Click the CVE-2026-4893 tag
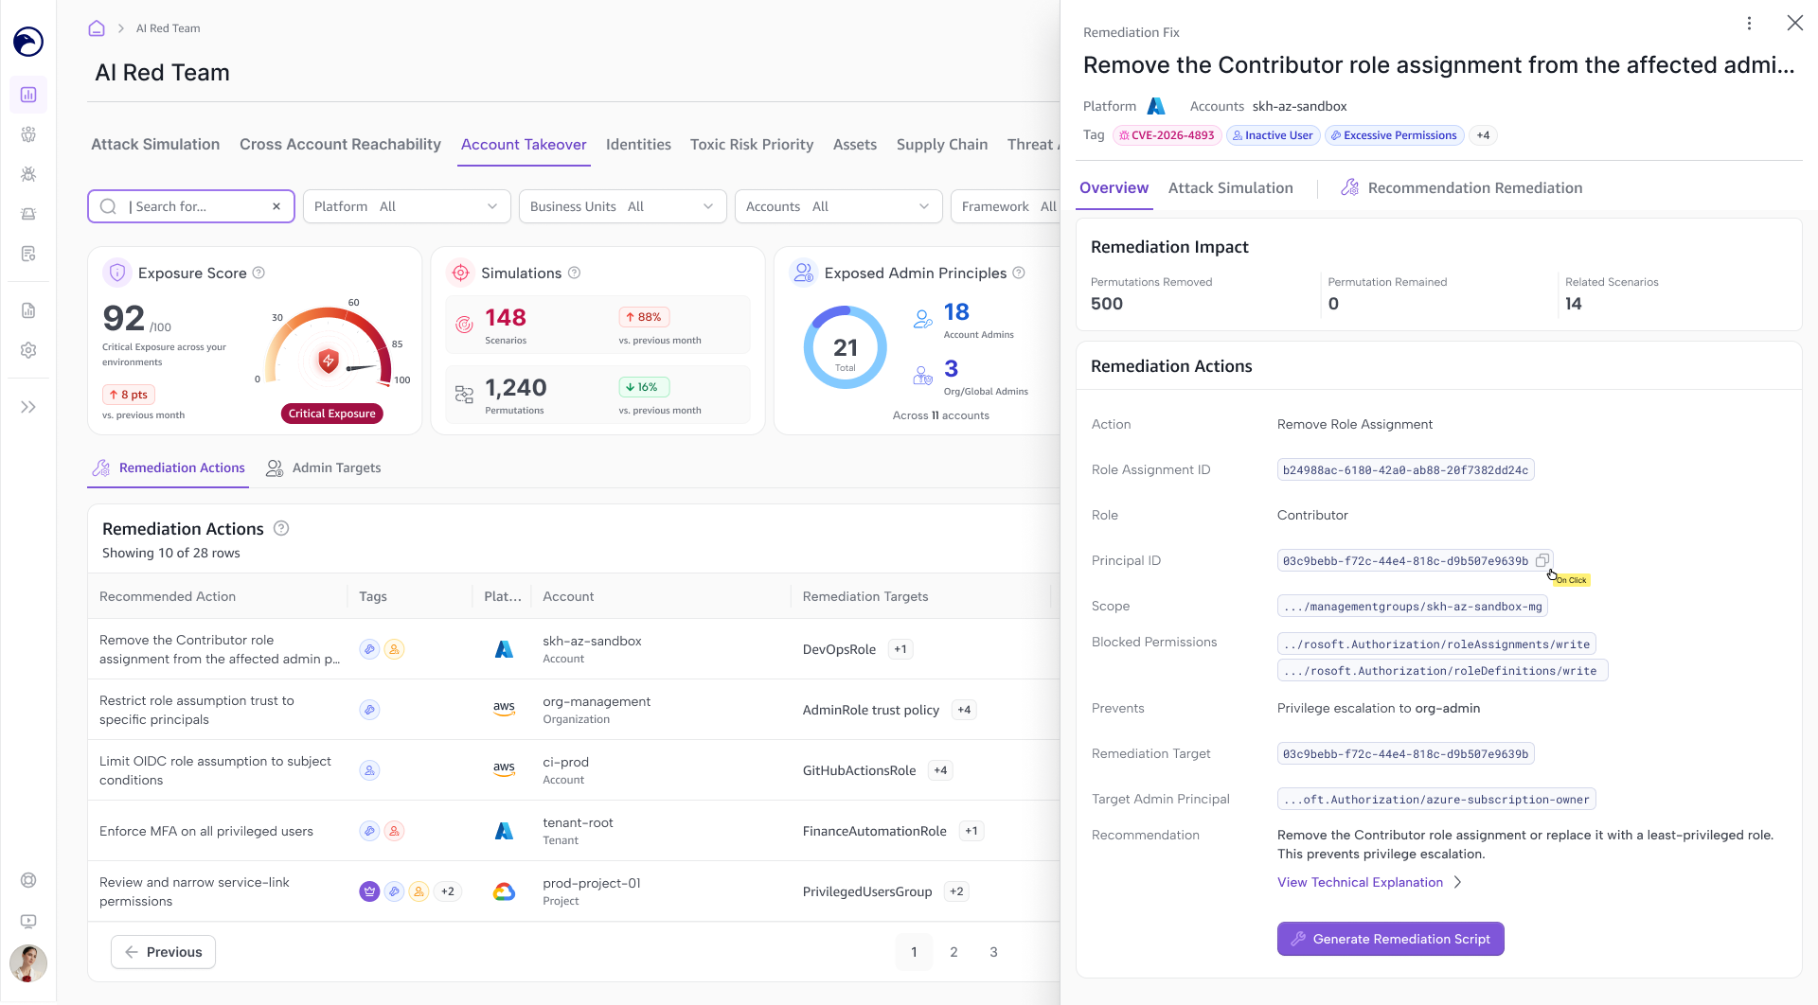The image size is (1818, 1005). 1167,135
